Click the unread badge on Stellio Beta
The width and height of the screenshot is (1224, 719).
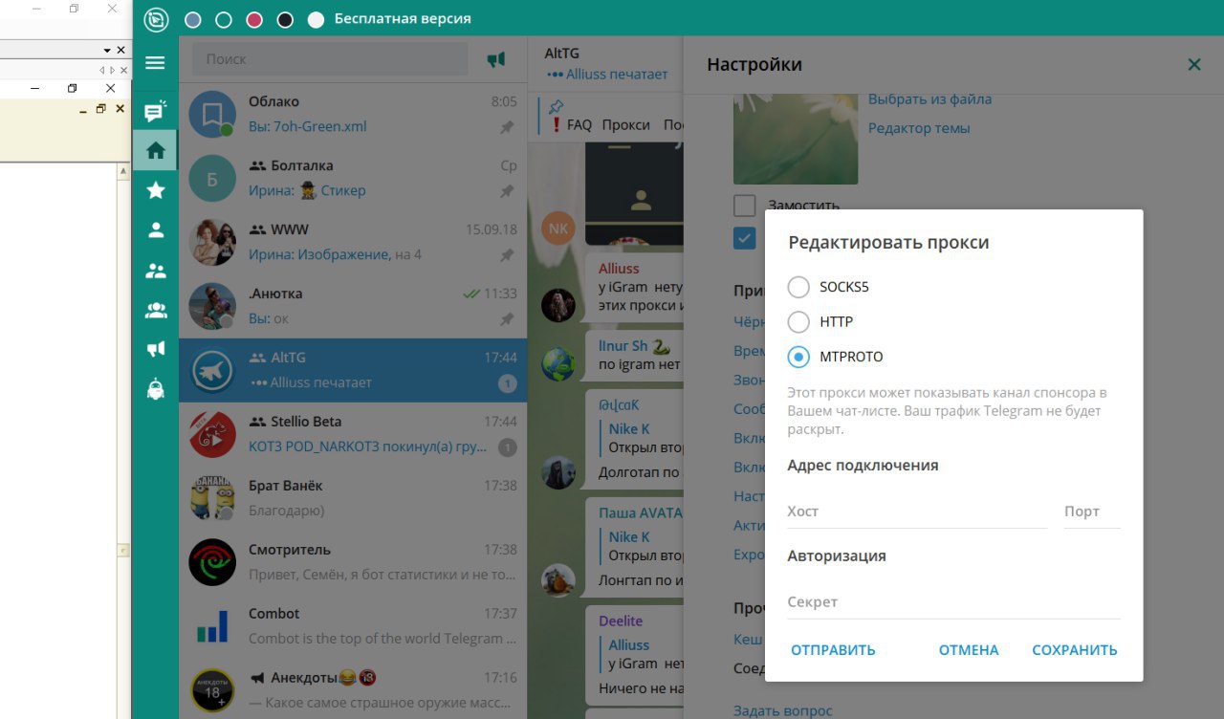click(x=508, y=447)
